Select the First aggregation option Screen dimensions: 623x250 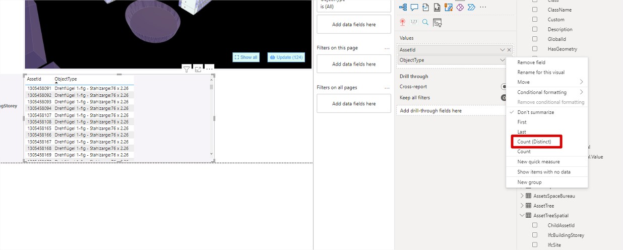pos(547,122)
